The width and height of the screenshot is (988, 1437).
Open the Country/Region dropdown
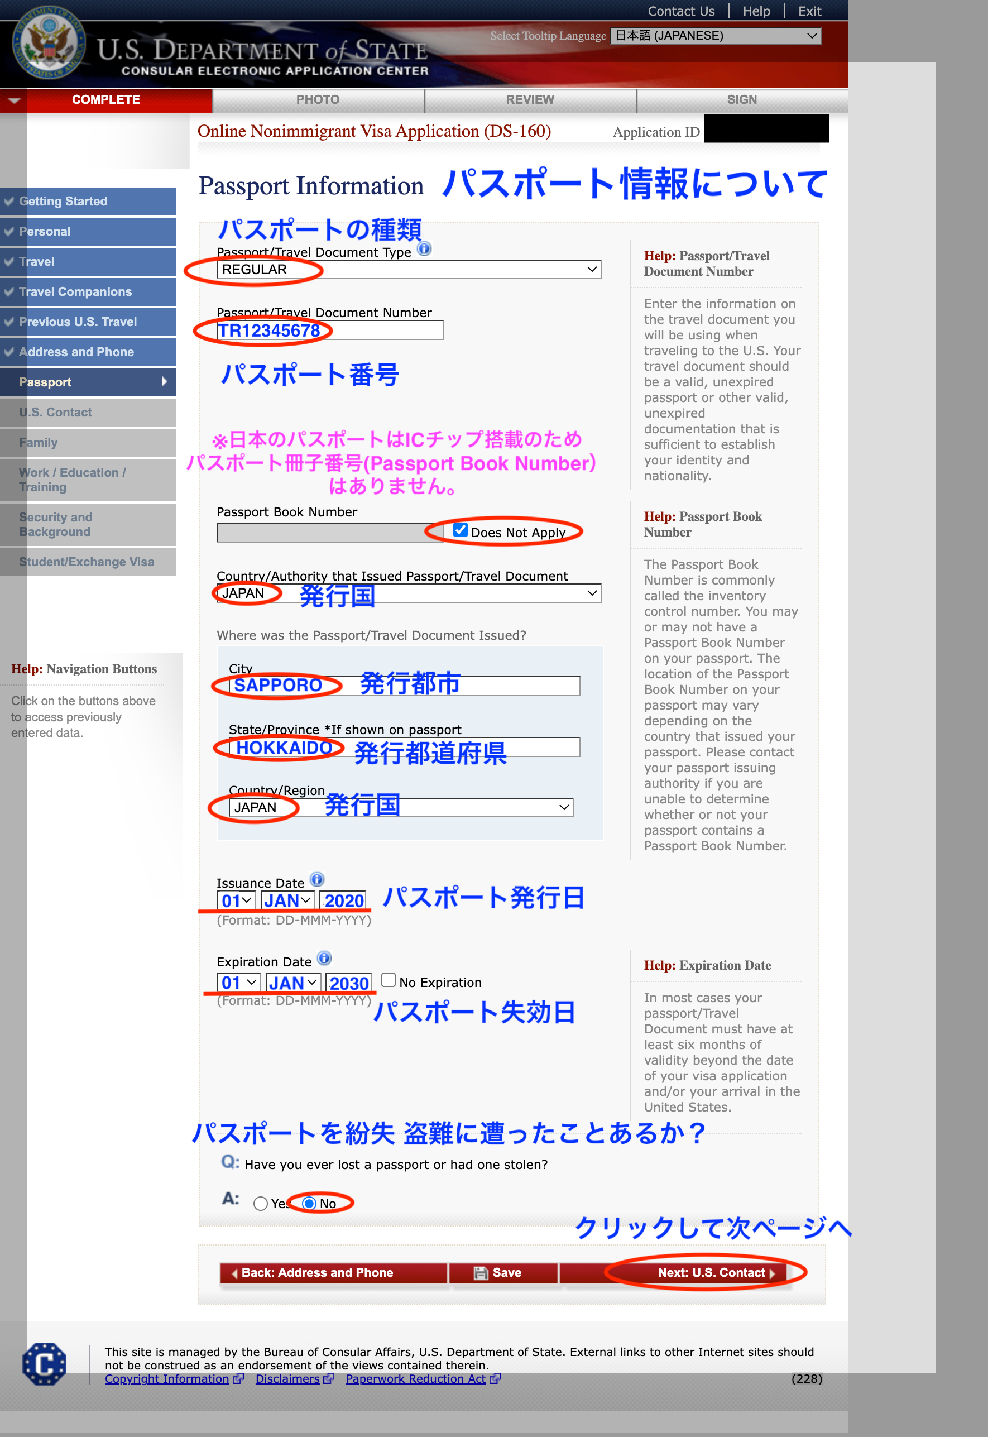pos(401,807)
